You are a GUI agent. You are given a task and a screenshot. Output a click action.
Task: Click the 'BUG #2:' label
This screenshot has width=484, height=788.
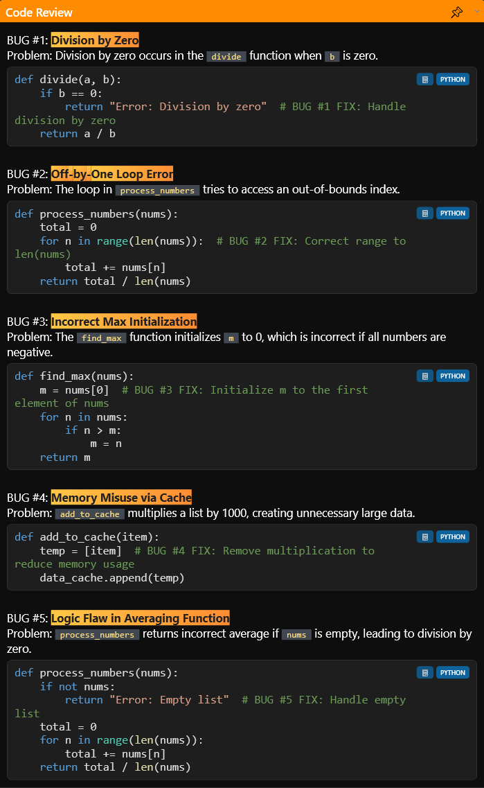pyautogui.click(x=27, y=174)
